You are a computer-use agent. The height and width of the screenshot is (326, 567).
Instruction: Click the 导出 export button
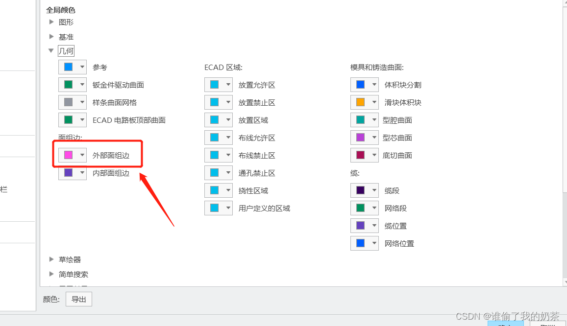[x=78, y=299]
